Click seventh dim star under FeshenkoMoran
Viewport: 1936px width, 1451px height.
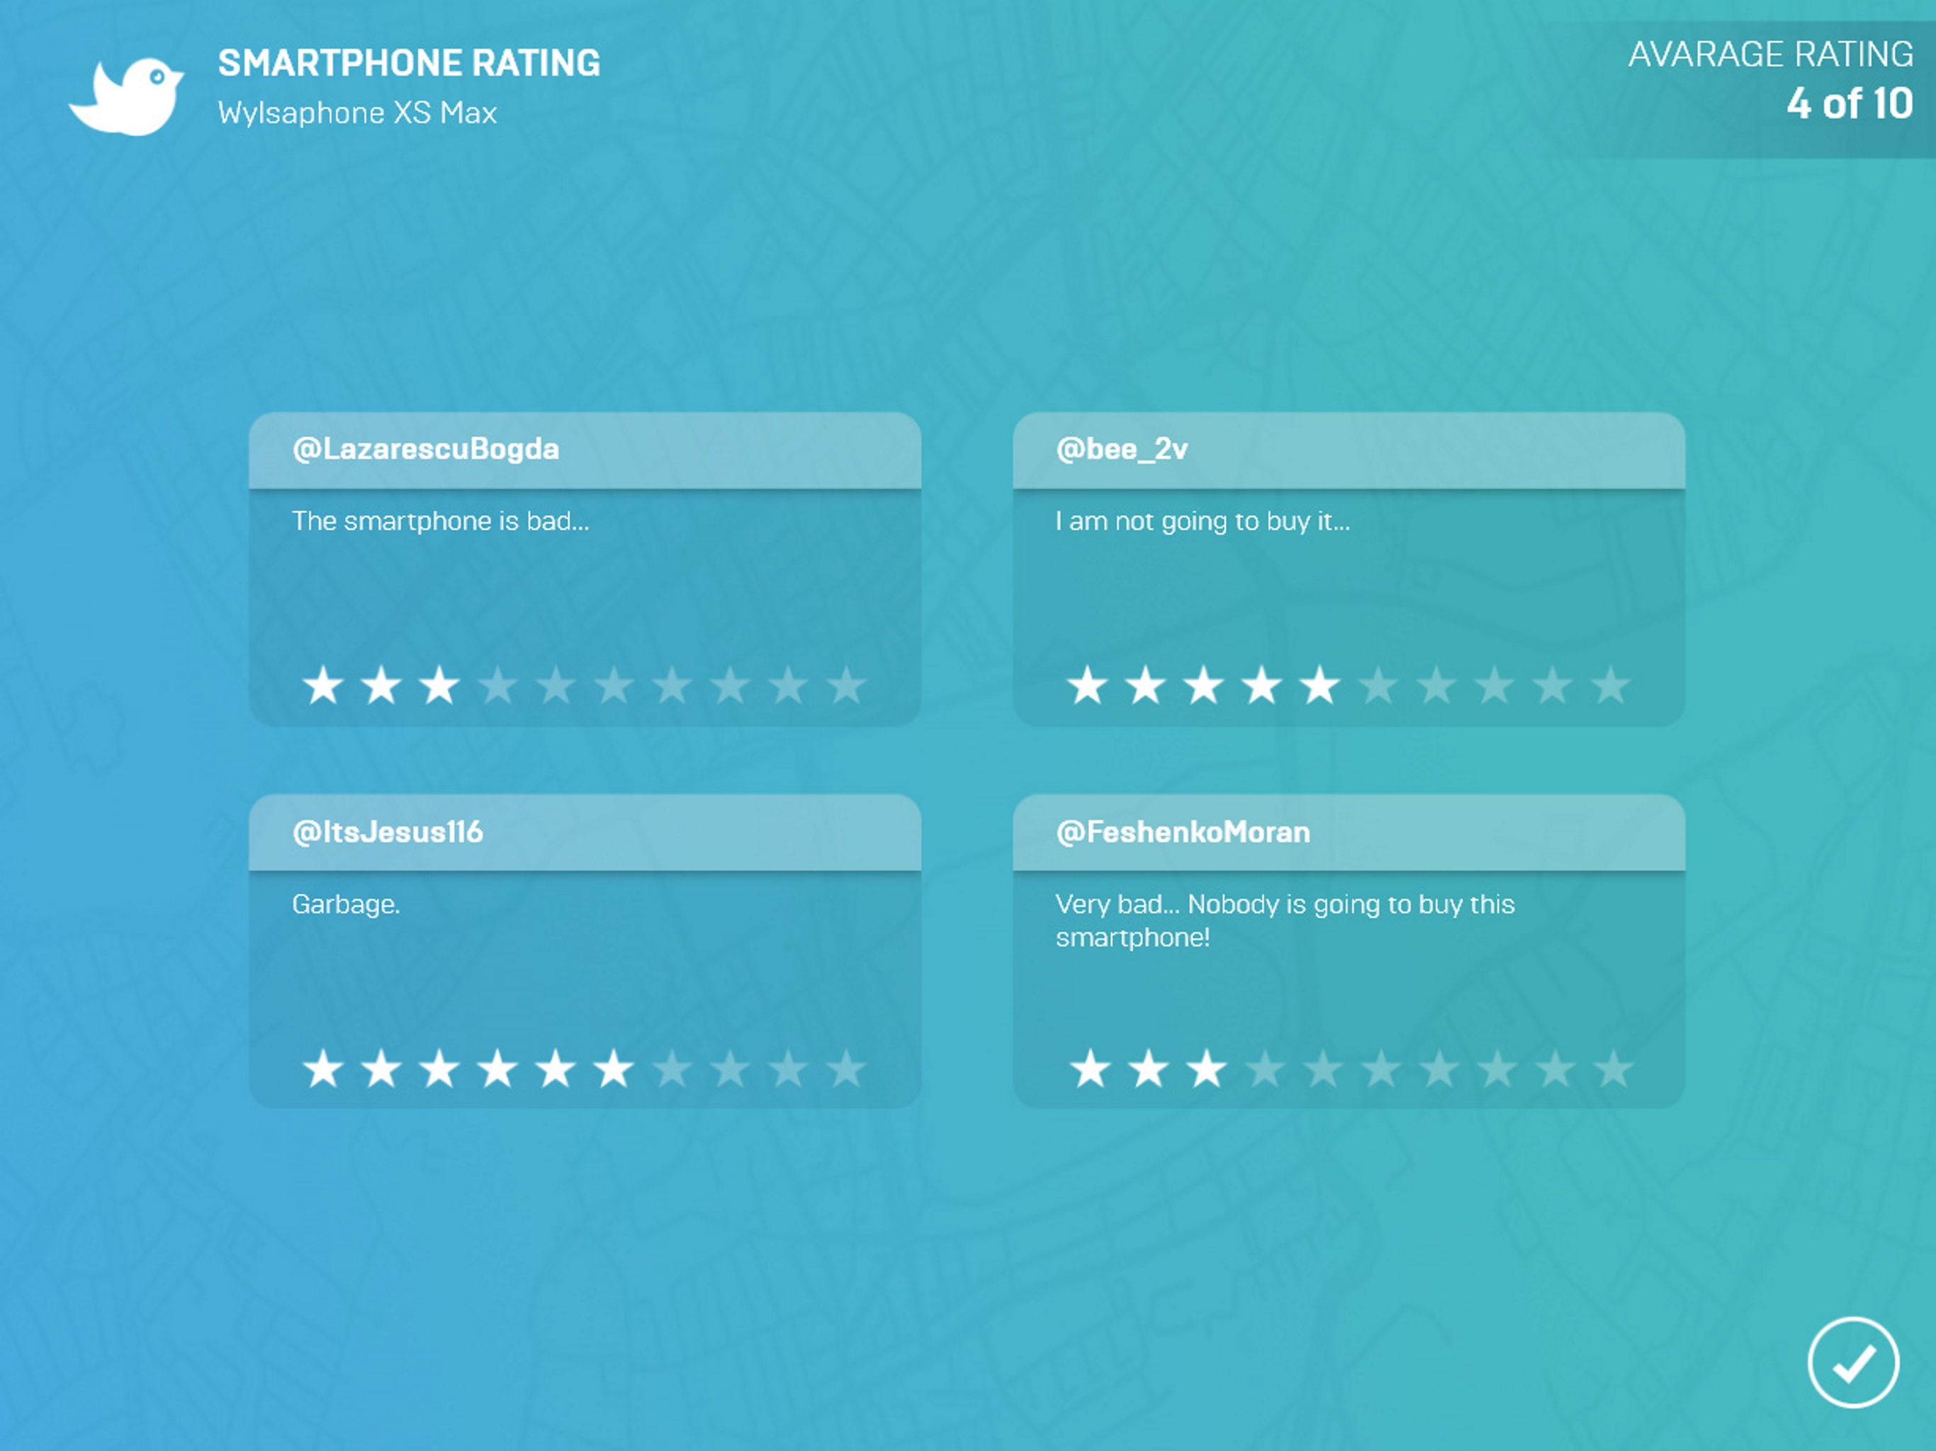(1439, 1068)
